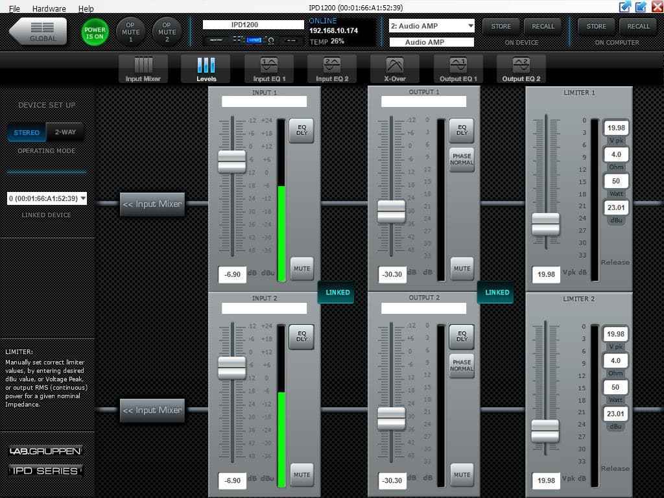Mute Output 2

462,475
